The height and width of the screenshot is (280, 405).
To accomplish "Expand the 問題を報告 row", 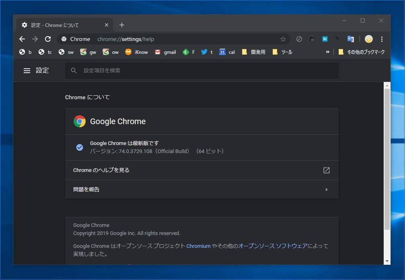I will pyautogui.click(x=201, y=189).
